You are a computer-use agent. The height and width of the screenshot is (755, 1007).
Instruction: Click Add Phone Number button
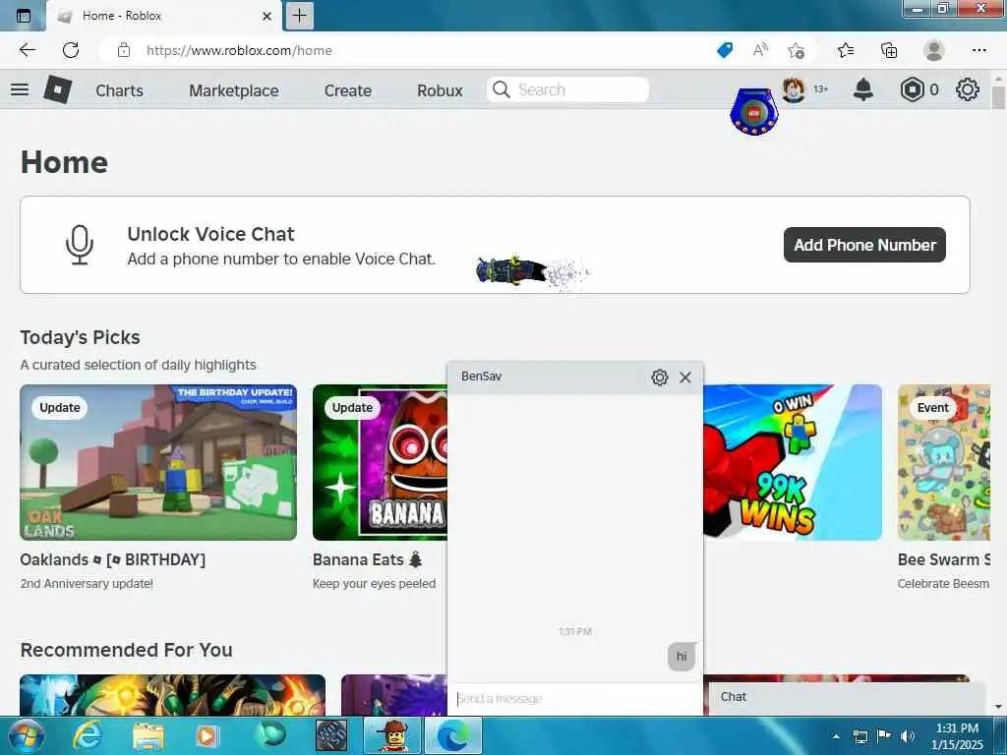[864, 245]
